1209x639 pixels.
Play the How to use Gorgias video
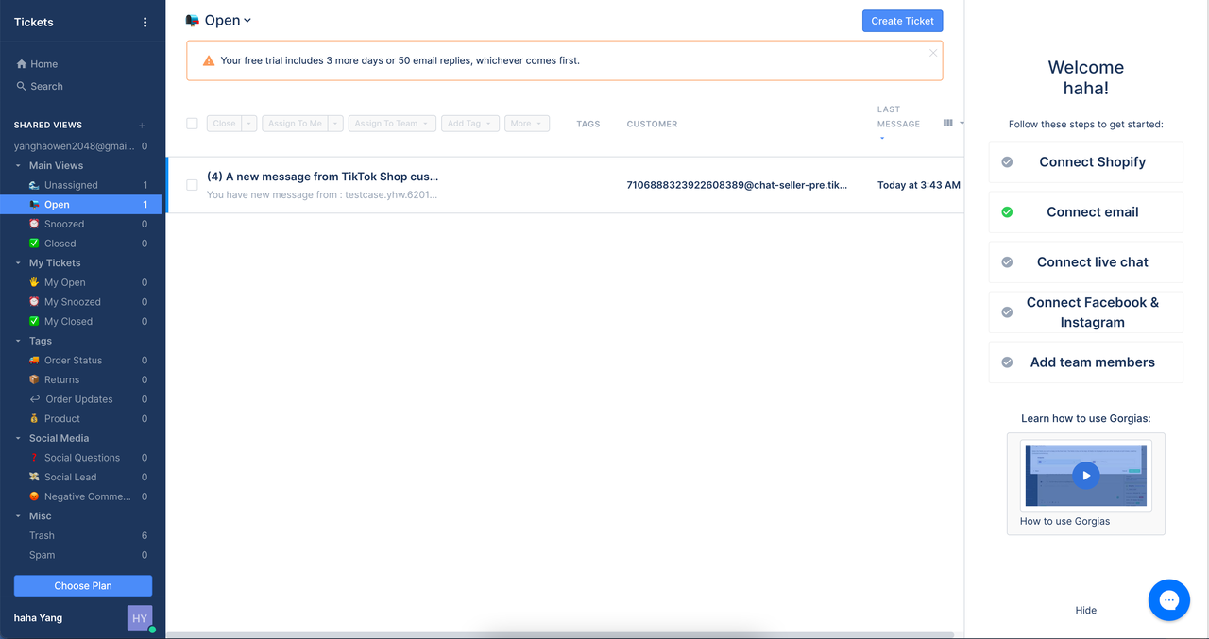point(1085,476)
